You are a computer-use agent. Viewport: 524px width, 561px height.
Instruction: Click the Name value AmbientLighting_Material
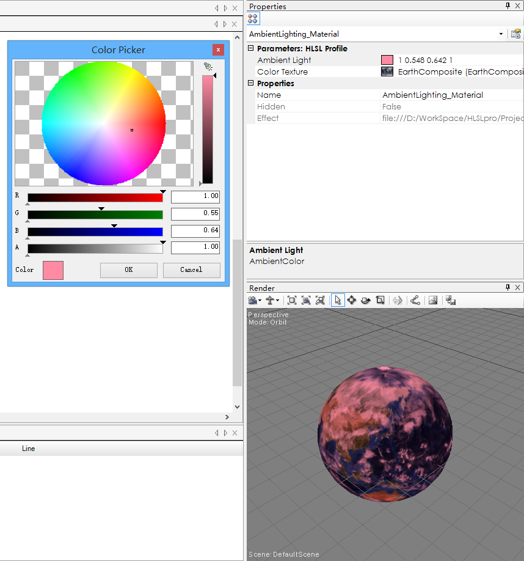coord(432,95)
